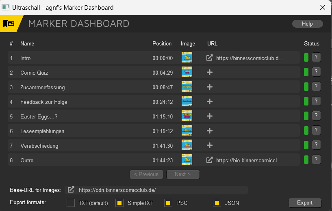Select the Outro marker name
The height and width of the screenshot is (211, 332).
point(27,160)
